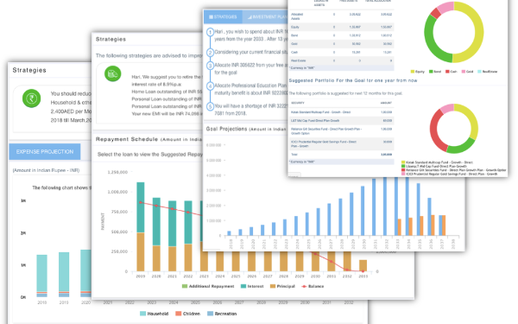Image resolution: width=518 pixels, height=324 pixels.
Task: Click step 4 circle in strategy timeline
Action: pos(210,86)
